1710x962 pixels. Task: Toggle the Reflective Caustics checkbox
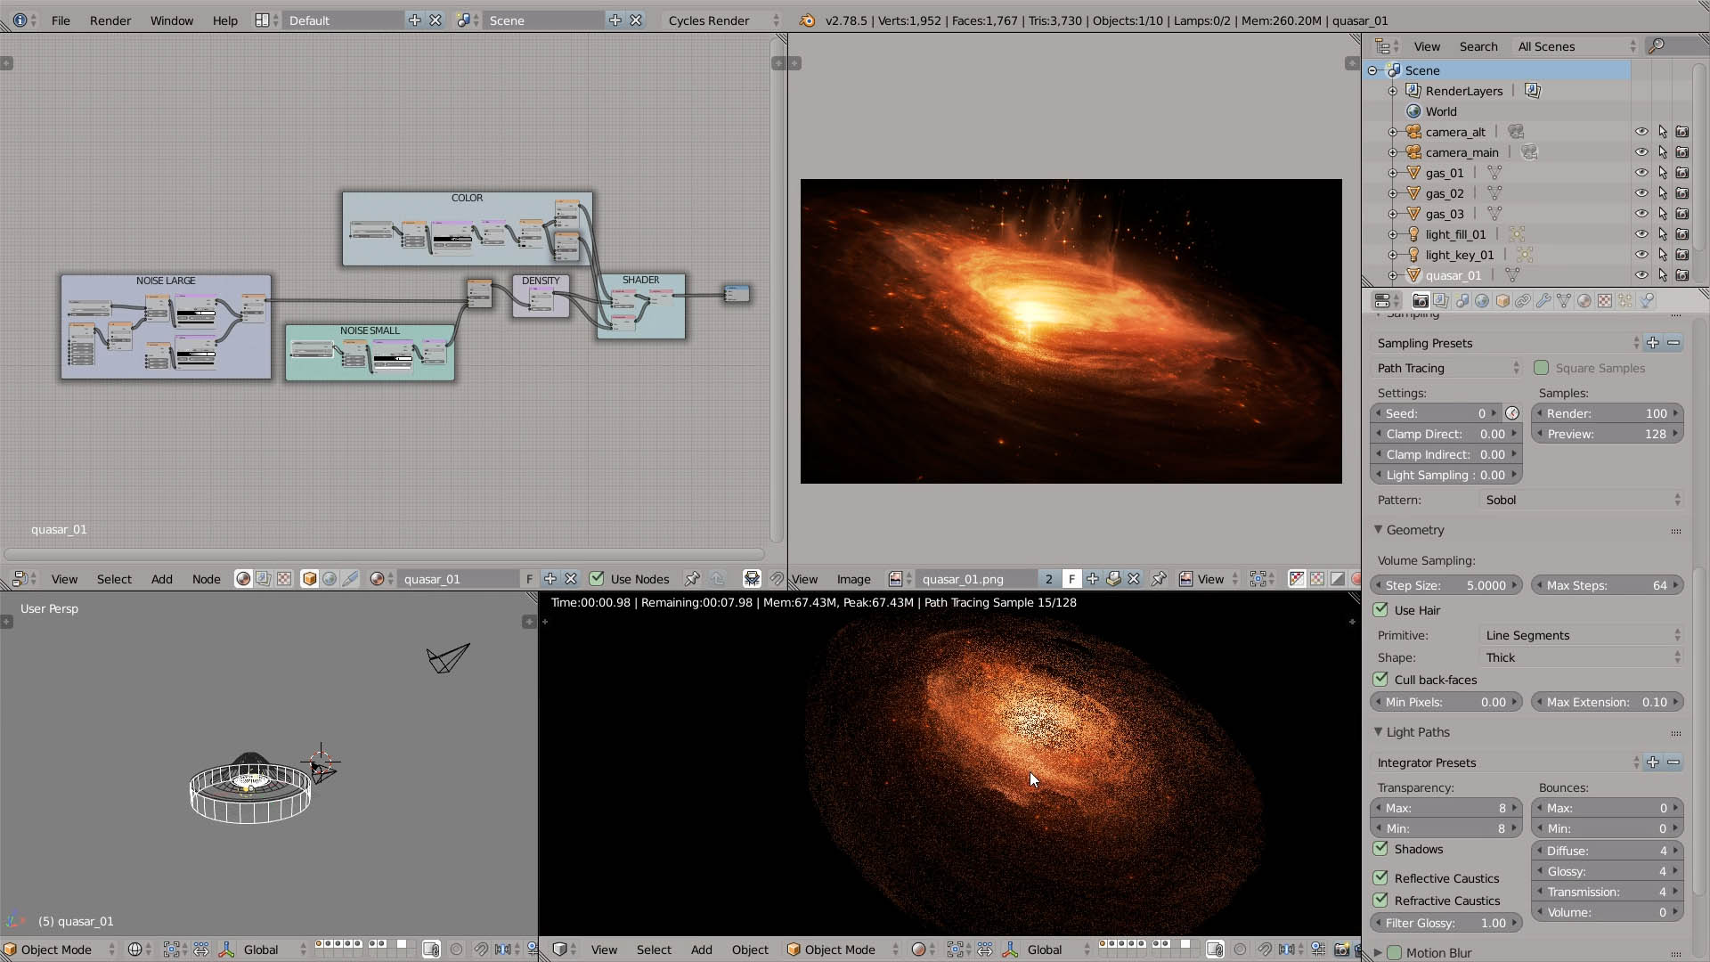pyautogui.click(x=1380, y=878)
